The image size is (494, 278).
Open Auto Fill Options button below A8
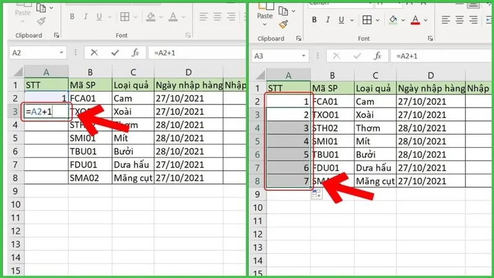tap(317, 194)
